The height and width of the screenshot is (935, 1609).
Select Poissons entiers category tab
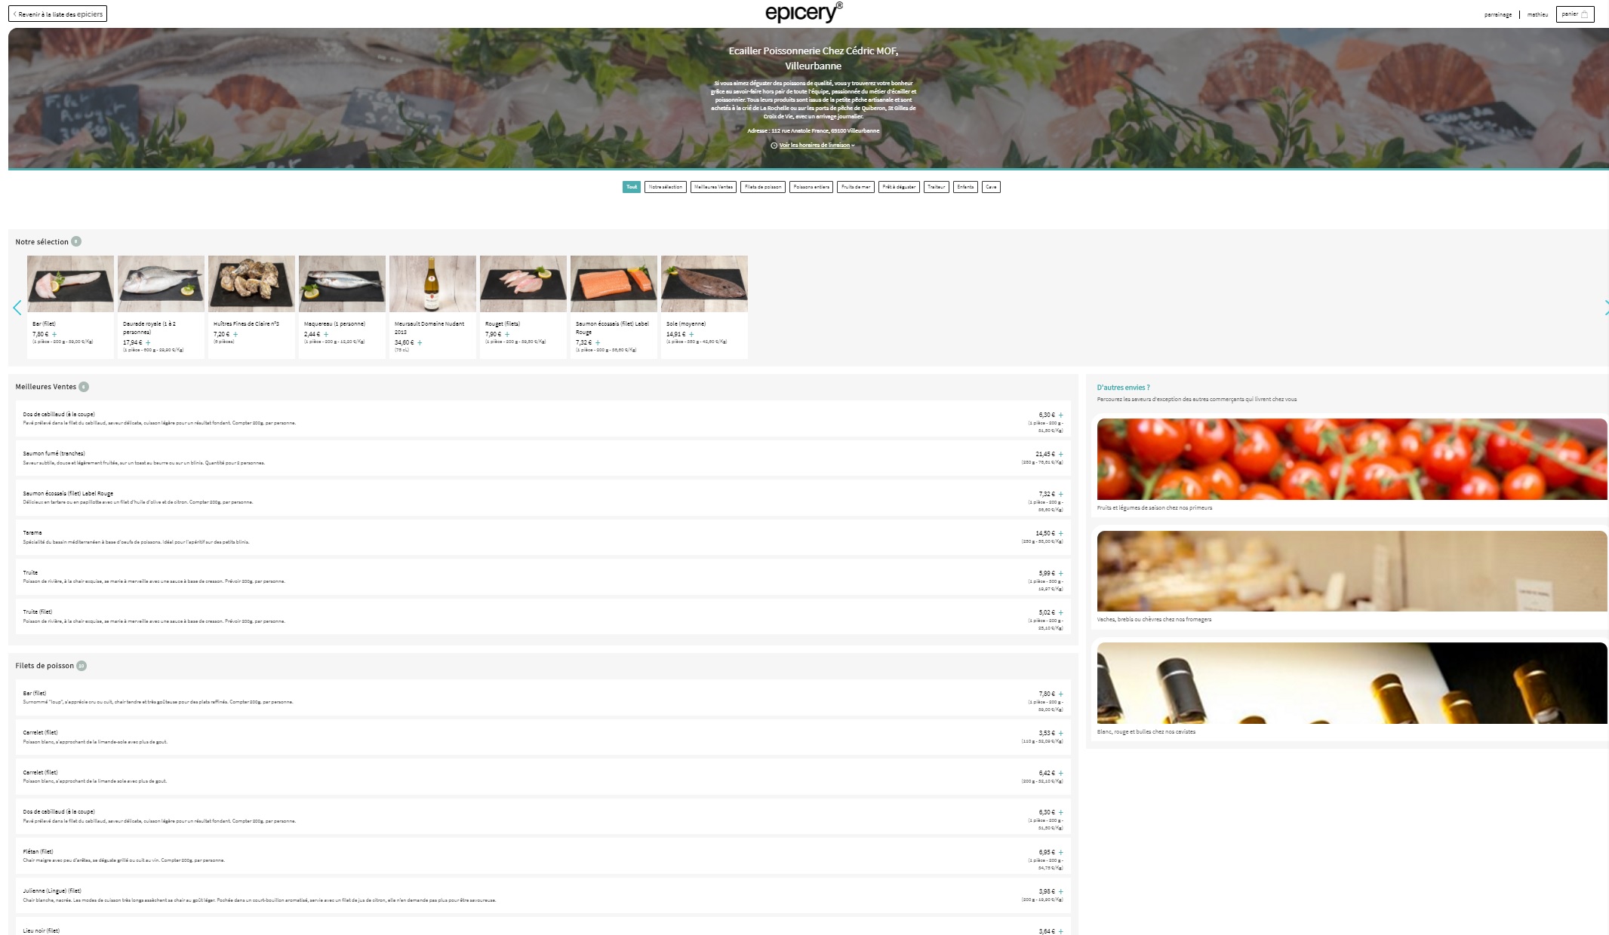pos(811,187)
